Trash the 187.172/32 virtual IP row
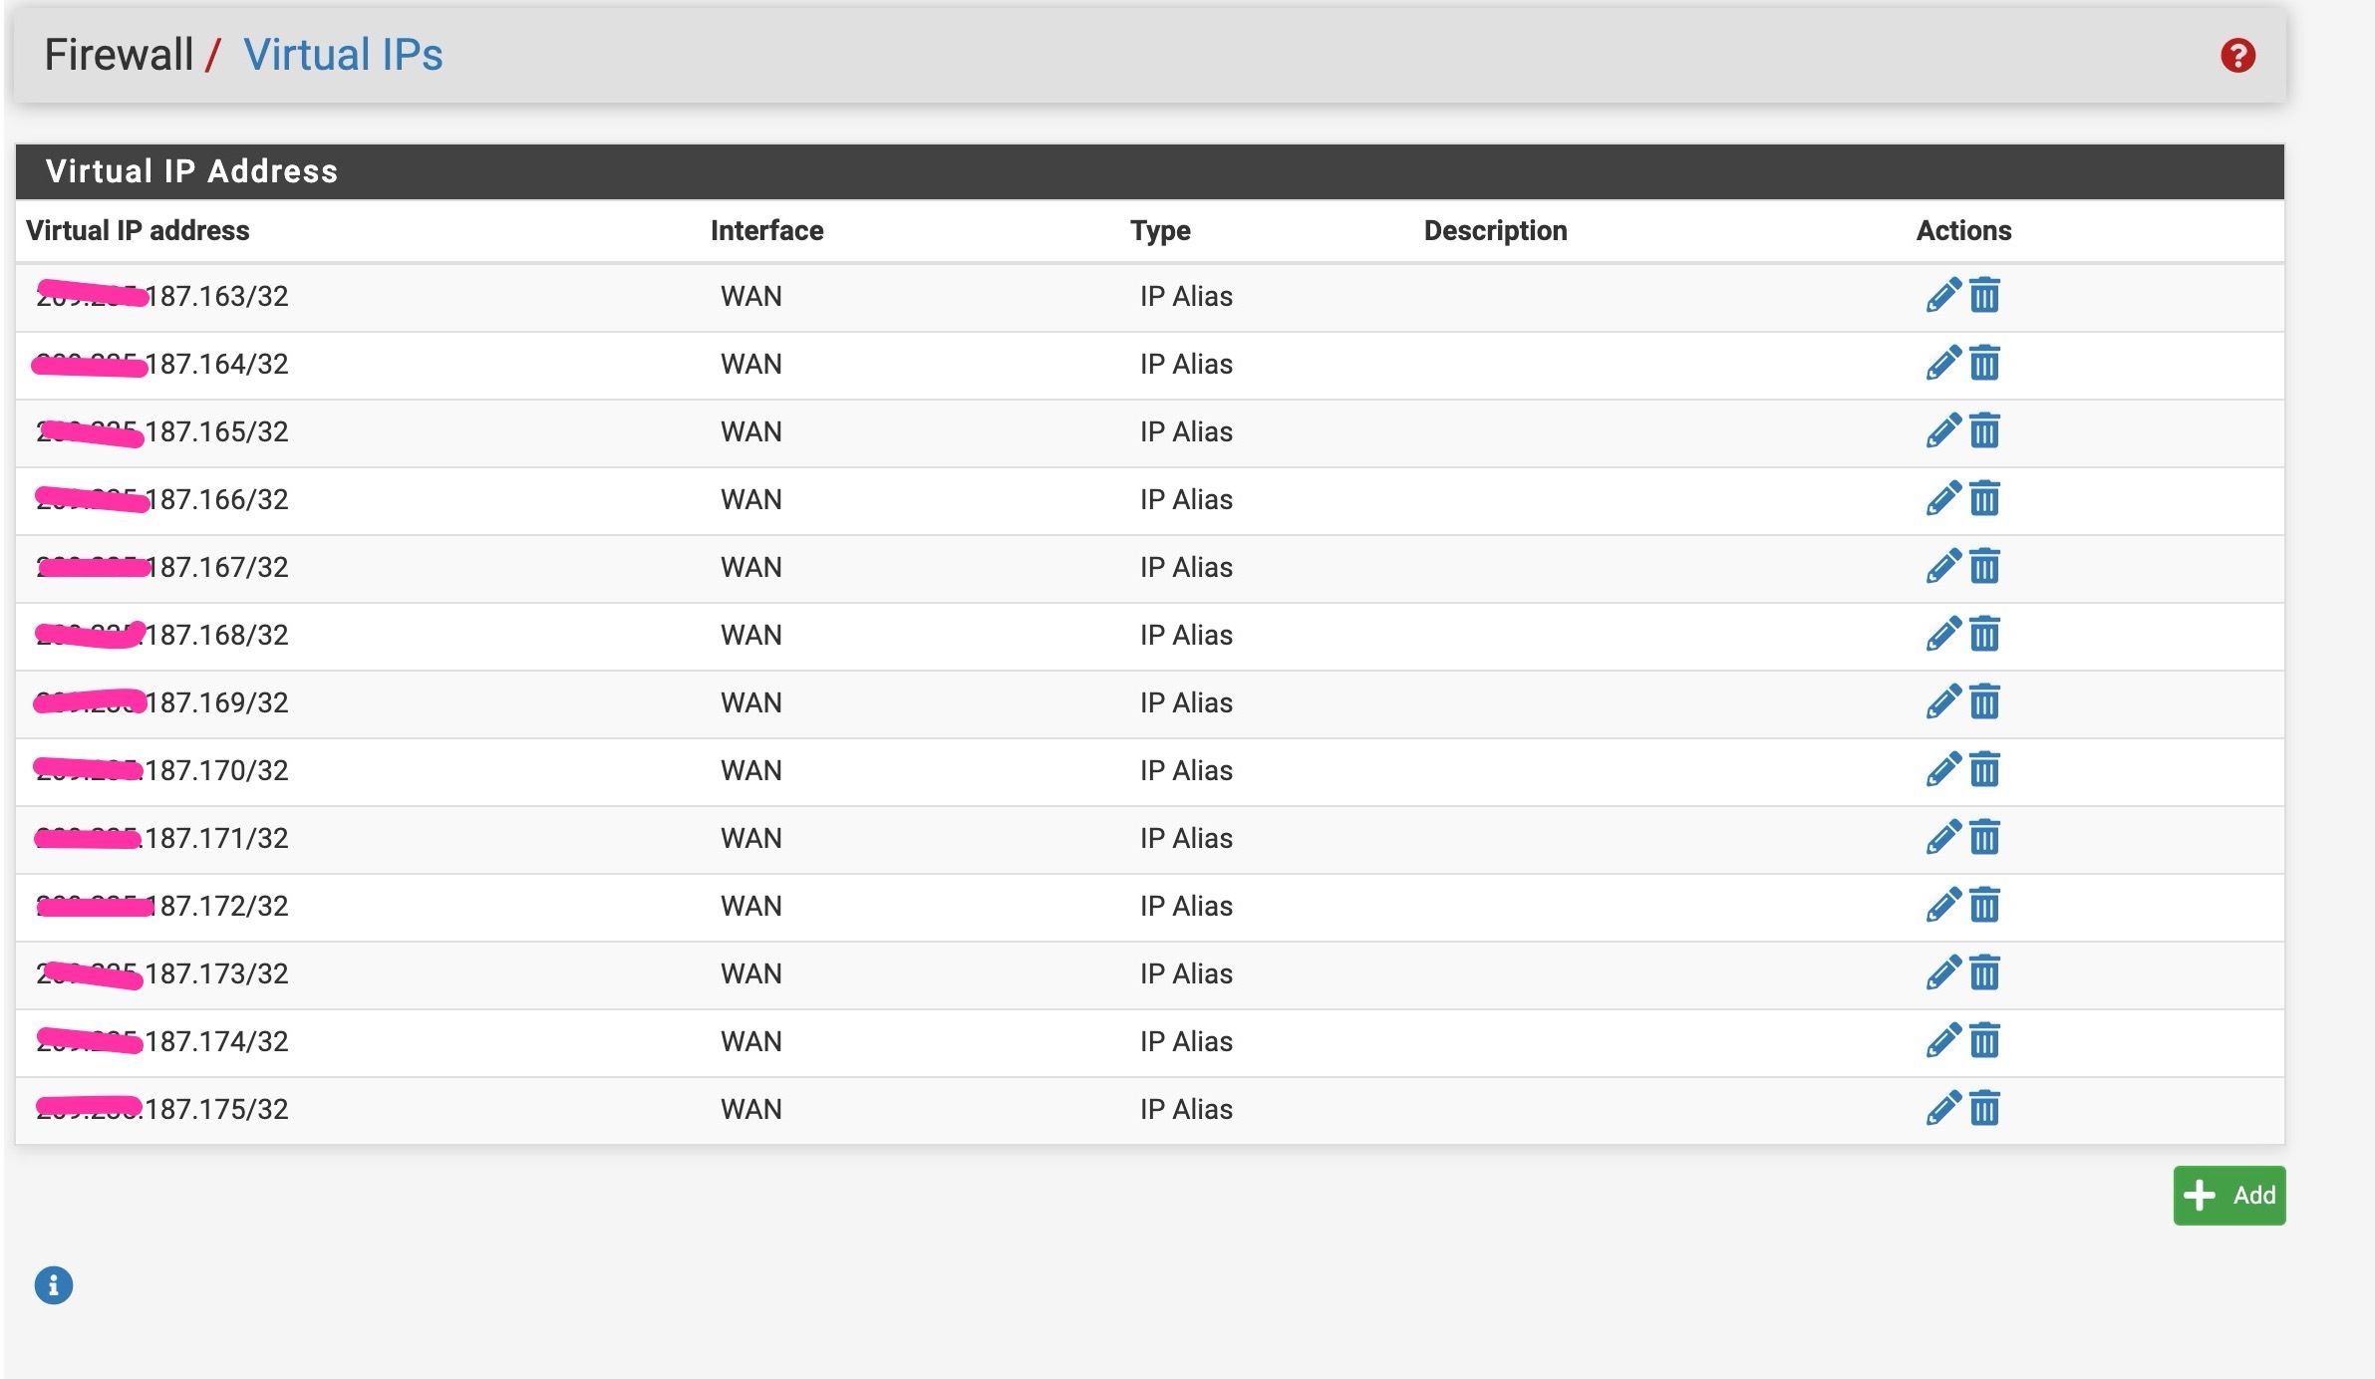This screenshot has height=1379, width=2375. [x=1984, y=906]
